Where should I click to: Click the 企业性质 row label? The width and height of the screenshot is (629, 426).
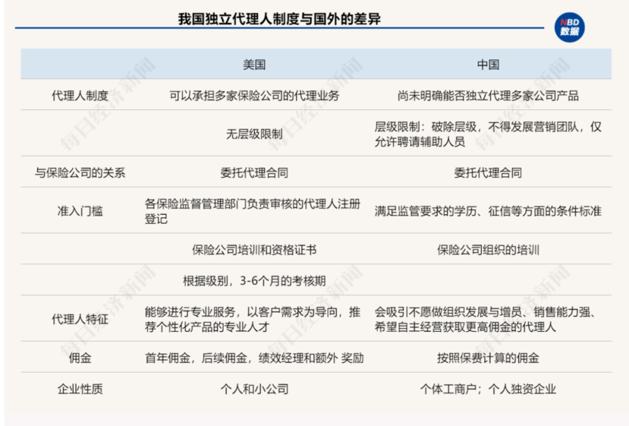coord(80,389)
